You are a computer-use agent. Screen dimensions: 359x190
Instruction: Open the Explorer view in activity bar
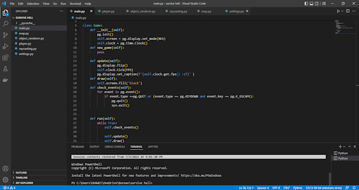click(x=5, y=13)
